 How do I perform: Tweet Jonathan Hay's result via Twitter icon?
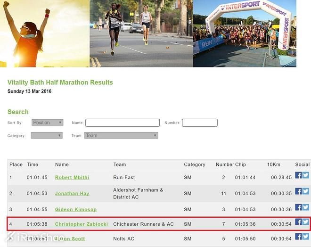coord(306,191)
